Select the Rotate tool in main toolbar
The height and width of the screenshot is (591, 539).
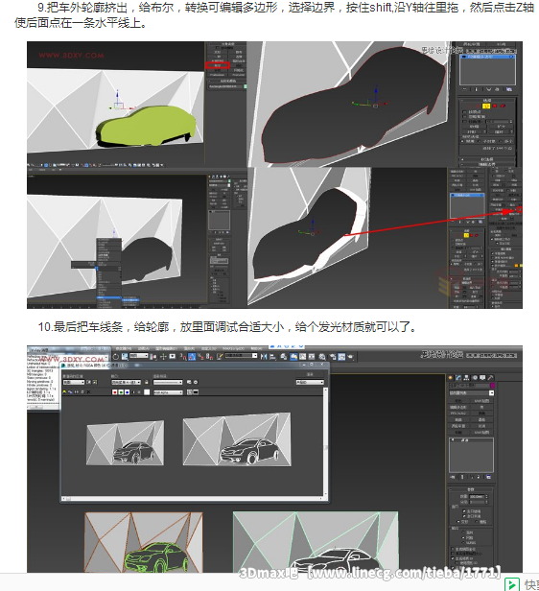coord(116,357)
